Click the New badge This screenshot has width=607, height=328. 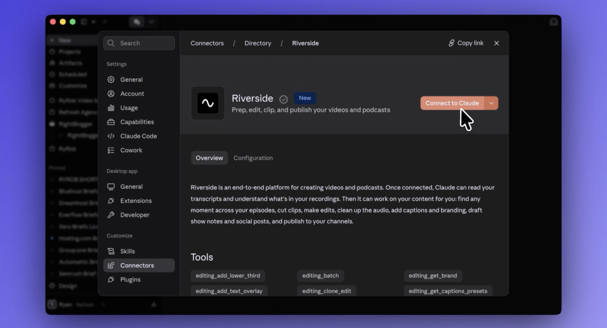tap(305, 98)
